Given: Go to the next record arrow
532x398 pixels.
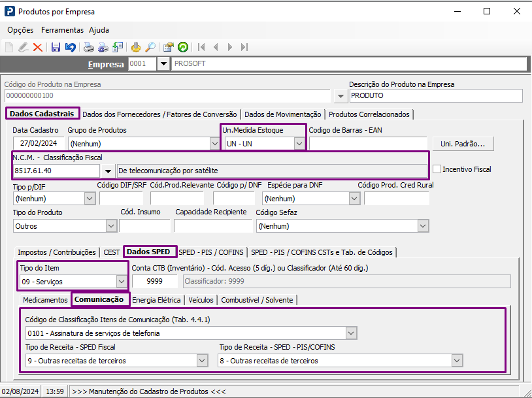Looking at the screenshot, I should click(x=229, y=47).
